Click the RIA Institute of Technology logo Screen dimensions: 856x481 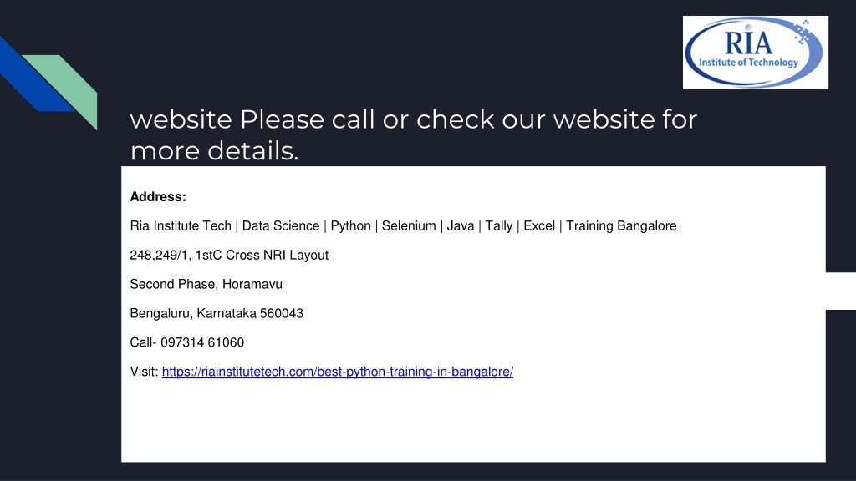click(755, 53)
